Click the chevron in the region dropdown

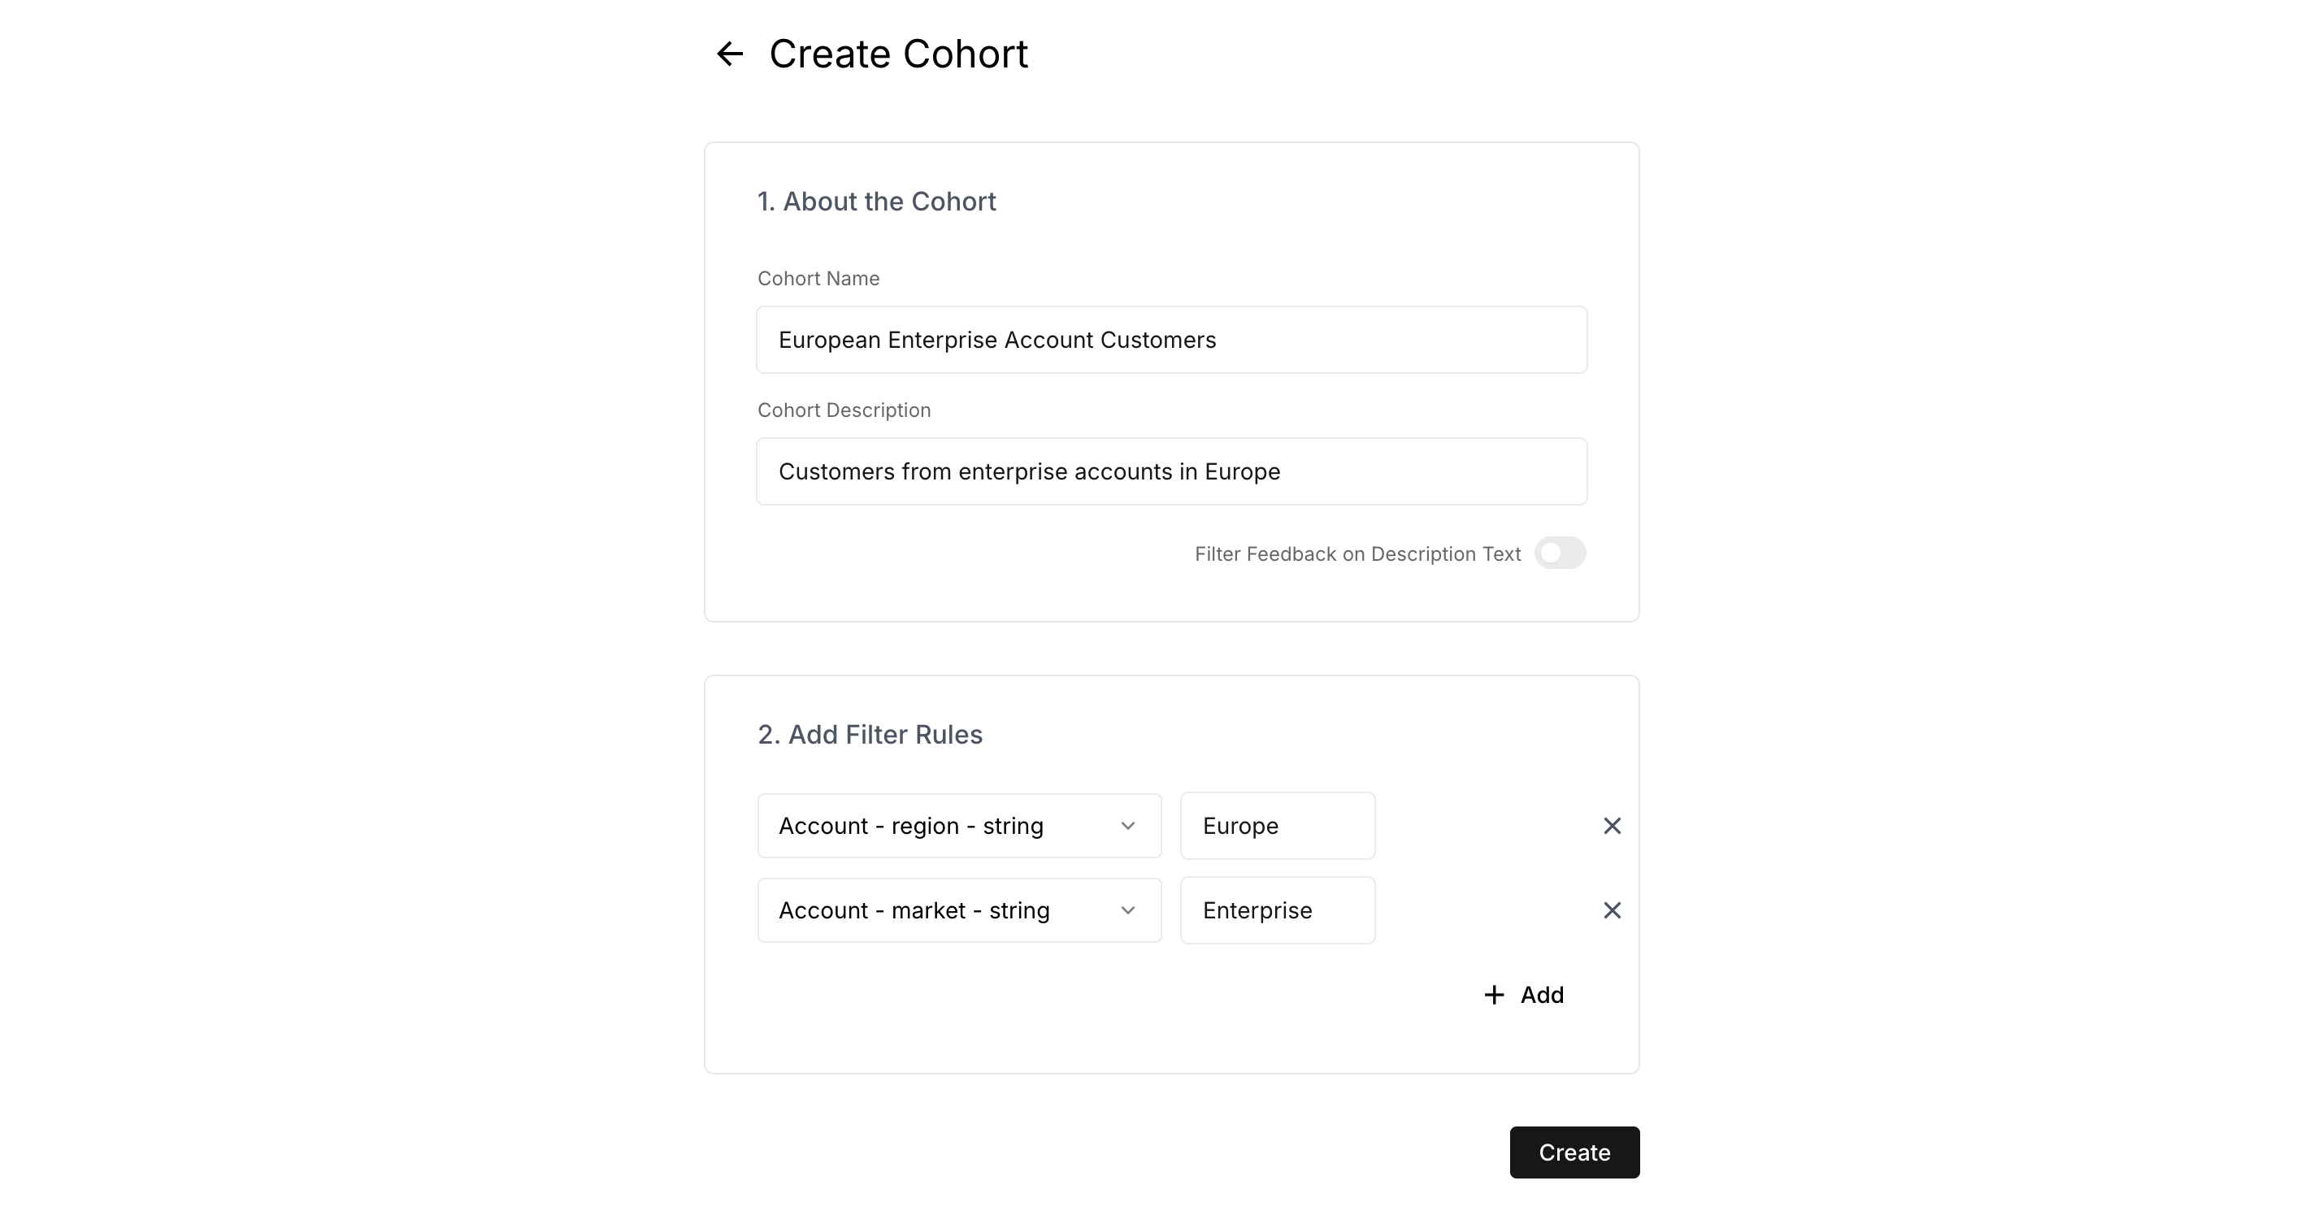point(1127,826)
